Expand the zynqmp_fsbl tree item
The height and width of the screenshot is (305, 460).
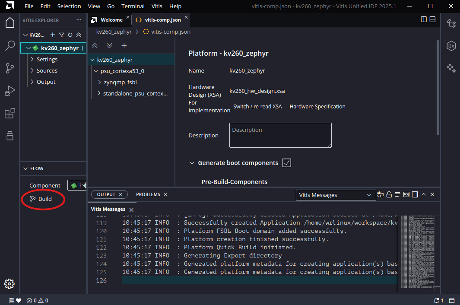99,82
